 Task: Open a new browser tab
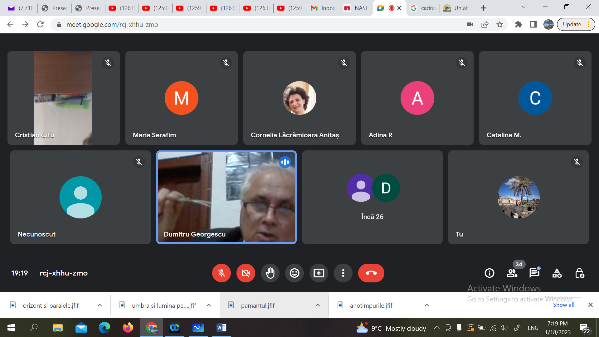tap(483, 8)
